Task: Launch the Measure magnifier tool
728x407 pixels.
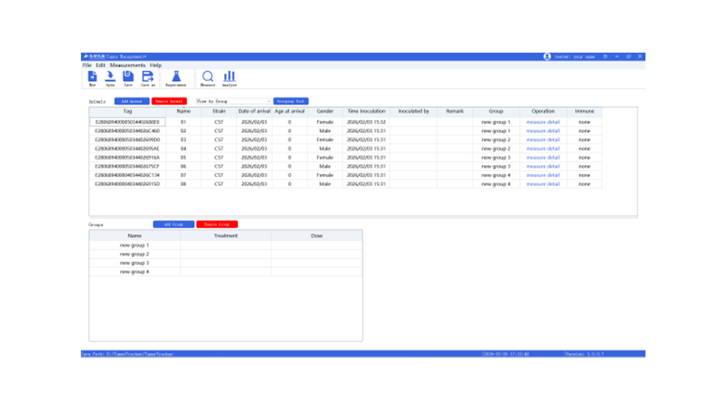Action: [x=207, y=77]
